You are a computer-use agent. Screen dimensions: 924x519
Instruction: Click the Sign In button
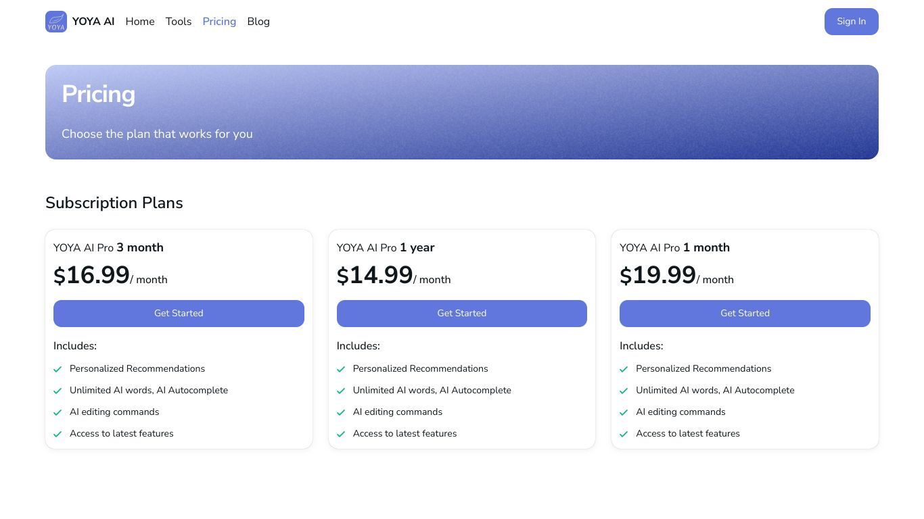[851, 22]
